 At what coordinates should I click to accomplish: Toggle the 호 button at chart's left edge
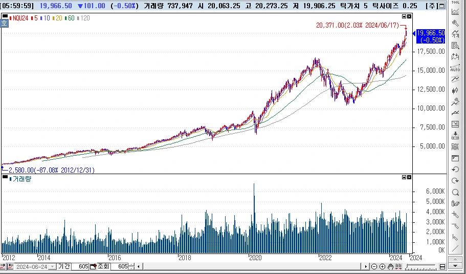click(4, 23)
